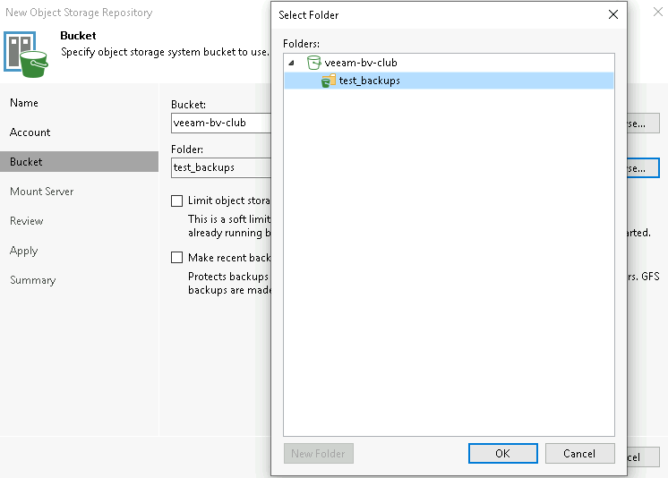Select veeam-bv-club bucket label in tree
This screenshot has height=478, width=668.
click(x=361, y=63)
